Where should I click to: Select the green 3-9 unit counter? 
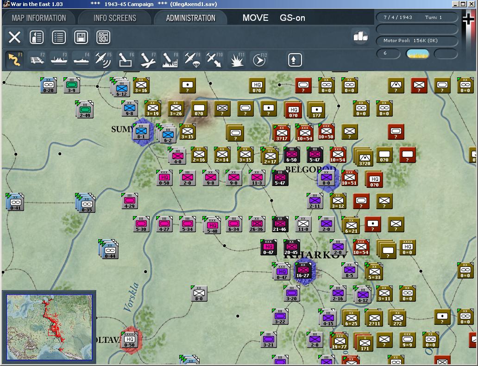click(x=72, y=86)
